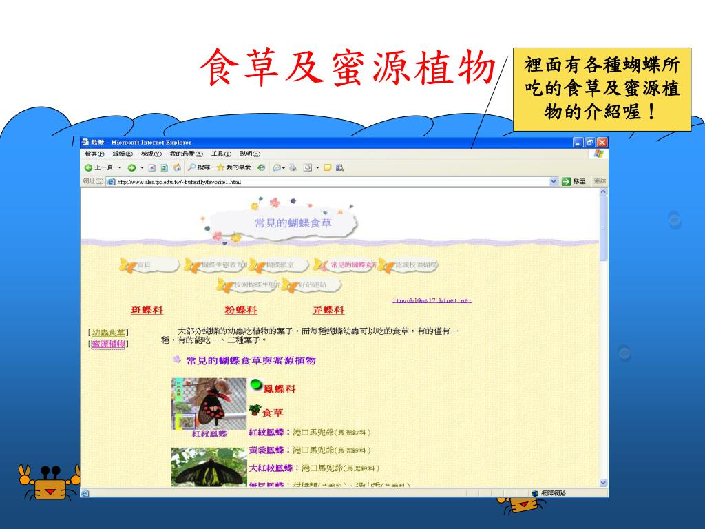Click the Print icon
The height and width of the screenshot is (529, 705).
point(293,168)
